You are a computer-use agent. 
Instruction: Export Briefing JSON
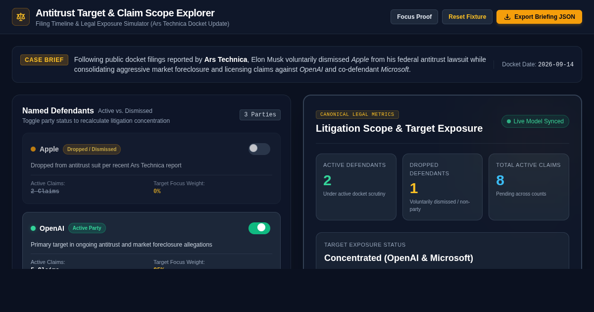[x=539, y=17]
